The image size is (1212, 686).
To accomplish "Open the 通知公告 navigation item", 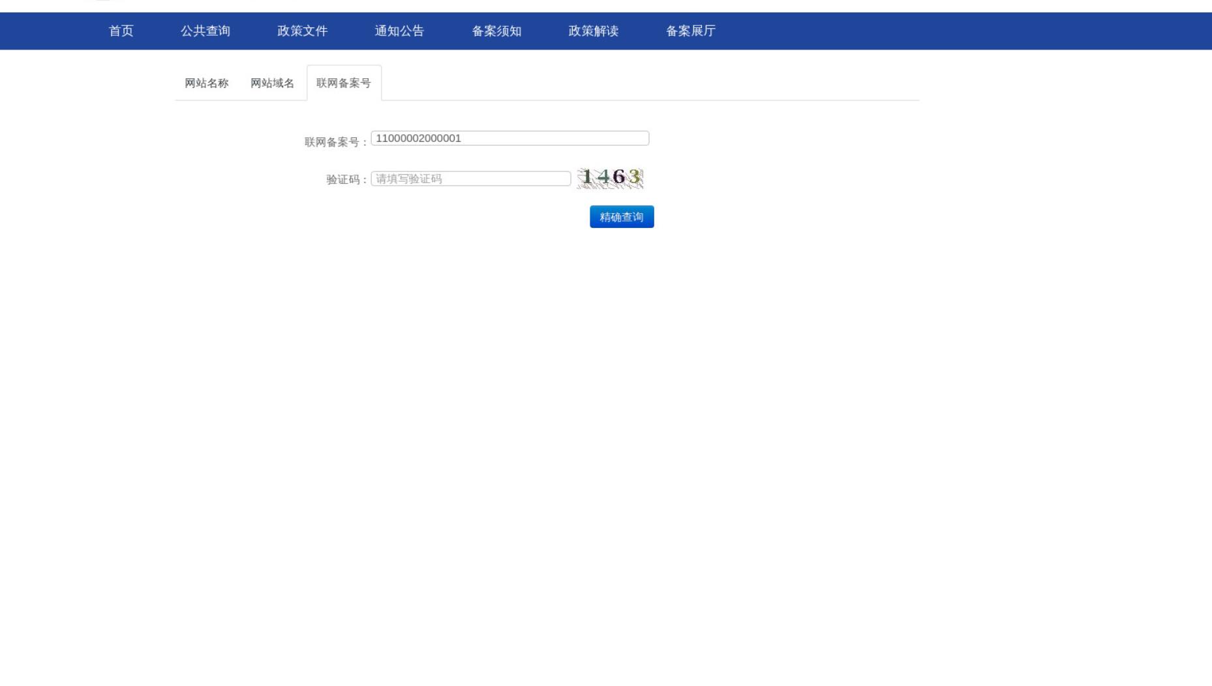I will pyautogui.click(x=399, y=31).
